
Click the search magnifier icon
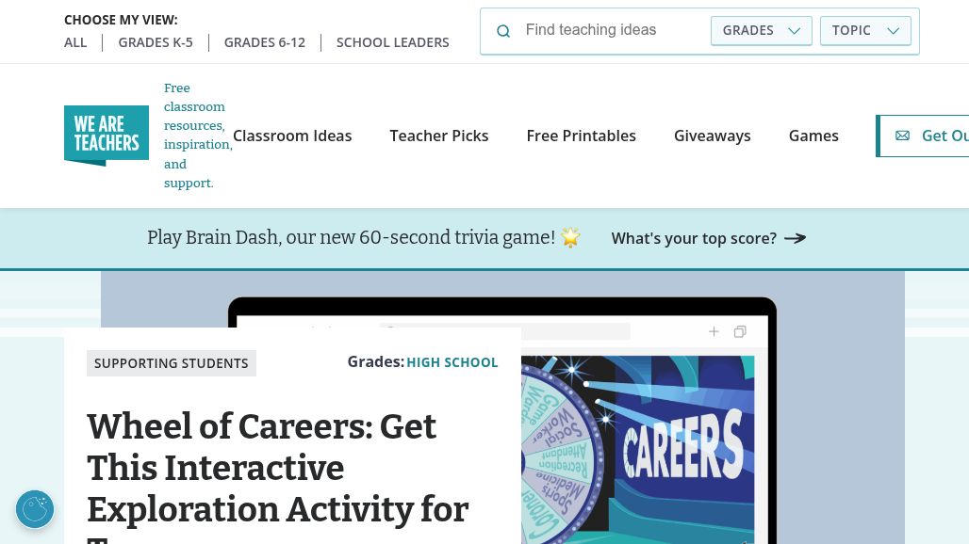pos(503,31)
